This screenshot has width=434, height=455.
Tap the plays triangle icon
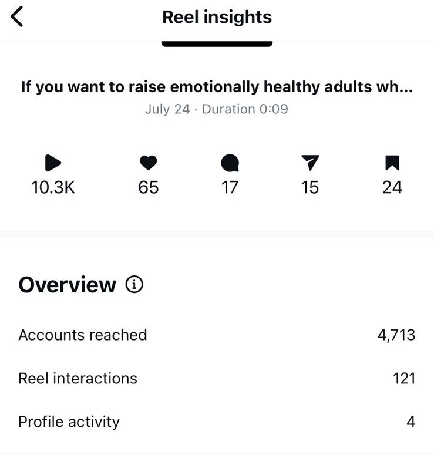pyautogui.click(x=53, y=163)
